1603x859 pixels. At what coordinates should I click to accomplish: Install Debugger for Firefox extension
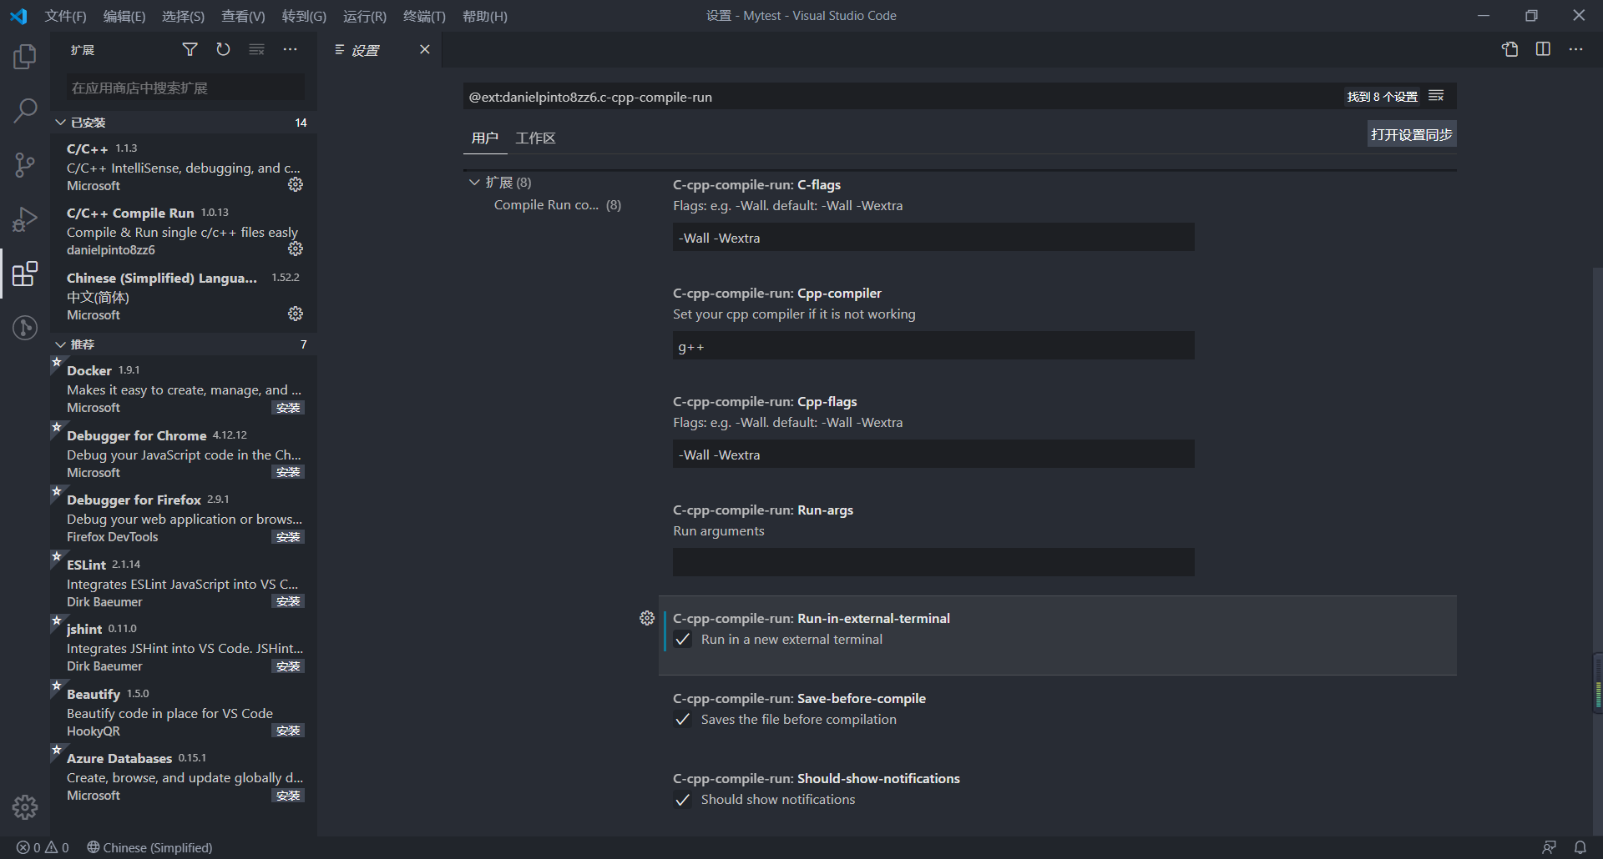coord(288,537)
